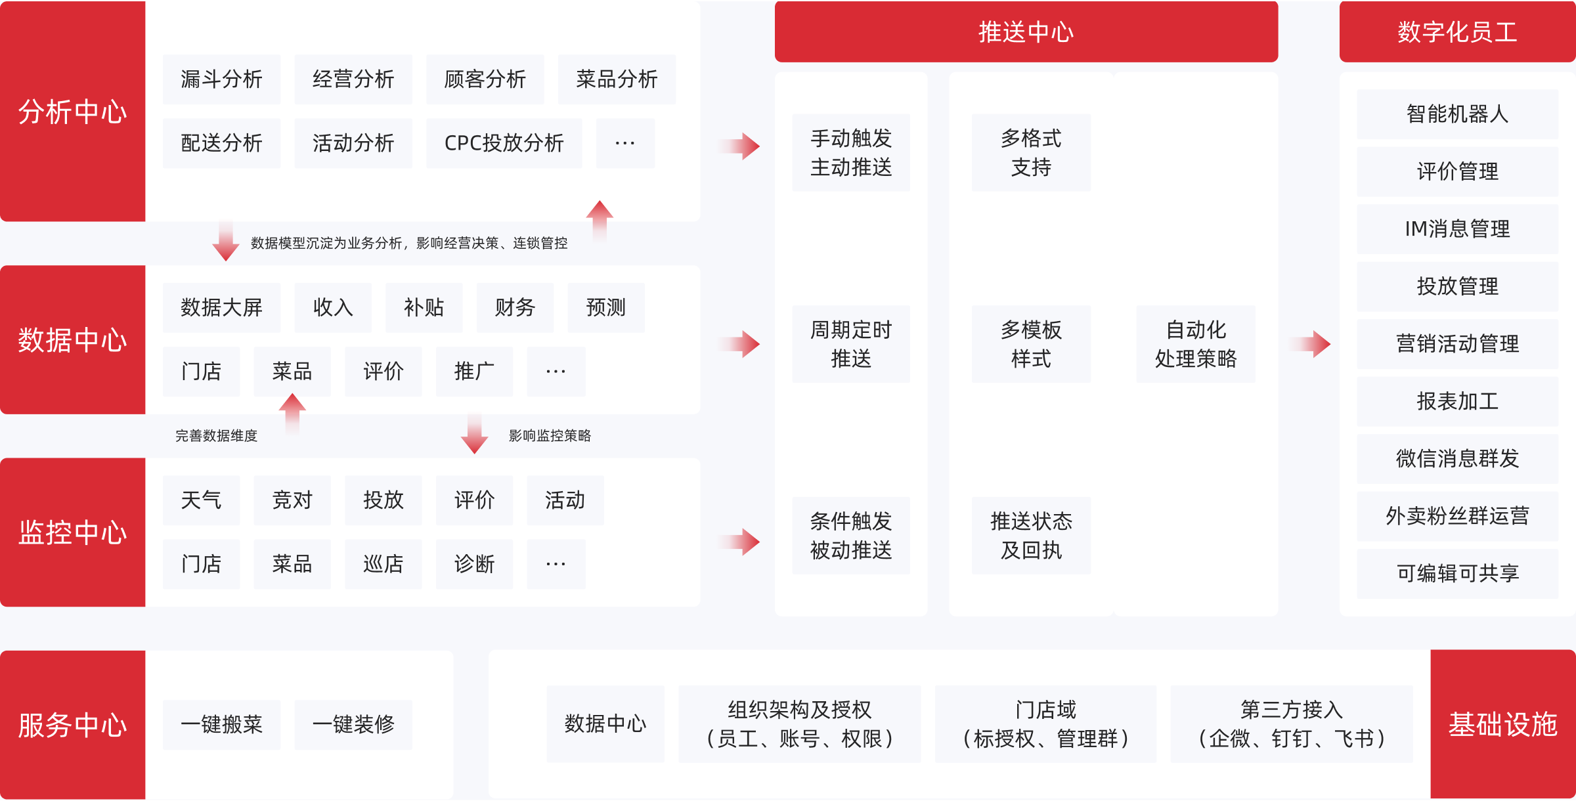The image size is (1576, 801).
Task: Expand the ellipsis box after CPC投放分析
Action: pos(625,143)
